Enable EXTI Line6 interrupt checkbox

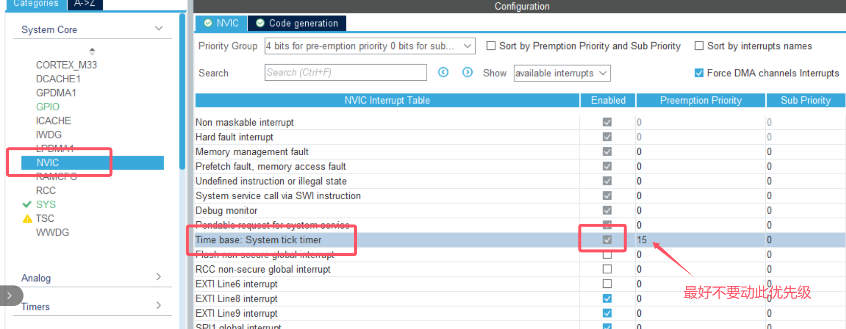(x=607, y=283)
